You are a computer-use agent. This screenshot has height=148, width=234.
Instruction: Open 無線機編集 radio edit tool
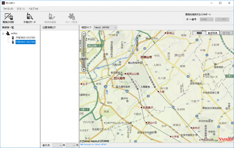point(50,18)
